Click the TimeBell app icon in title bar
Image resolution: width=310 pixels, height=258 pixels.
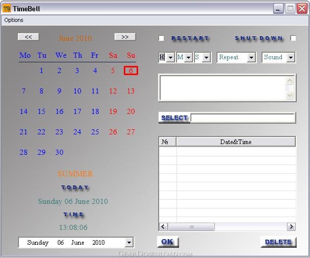pyautogui.click(x=7, y=9)
